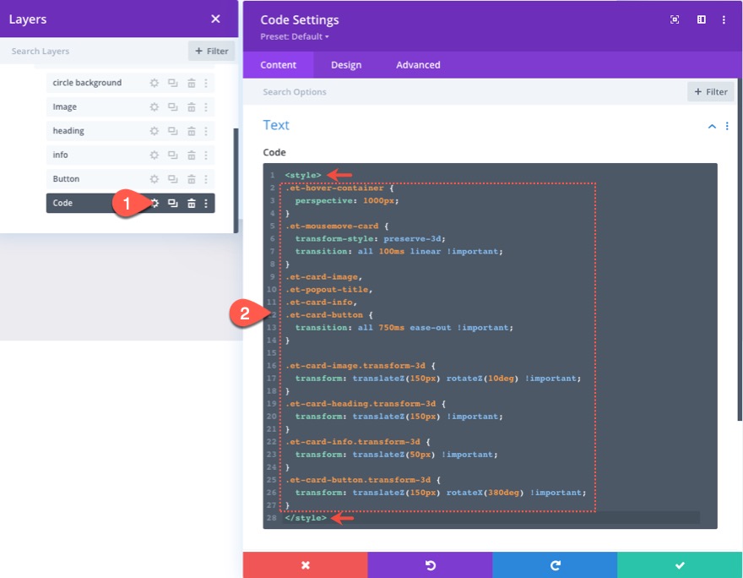Click the Code Settings panel scrollbar
Screen dimensions: 743x578
(x=740, y=249)
